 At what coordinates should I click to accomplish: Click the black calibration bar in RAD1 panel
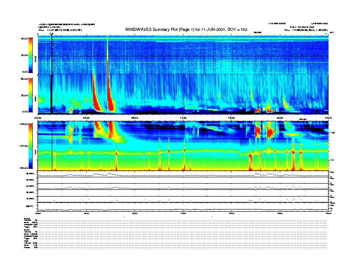click(x=51, y=94)
